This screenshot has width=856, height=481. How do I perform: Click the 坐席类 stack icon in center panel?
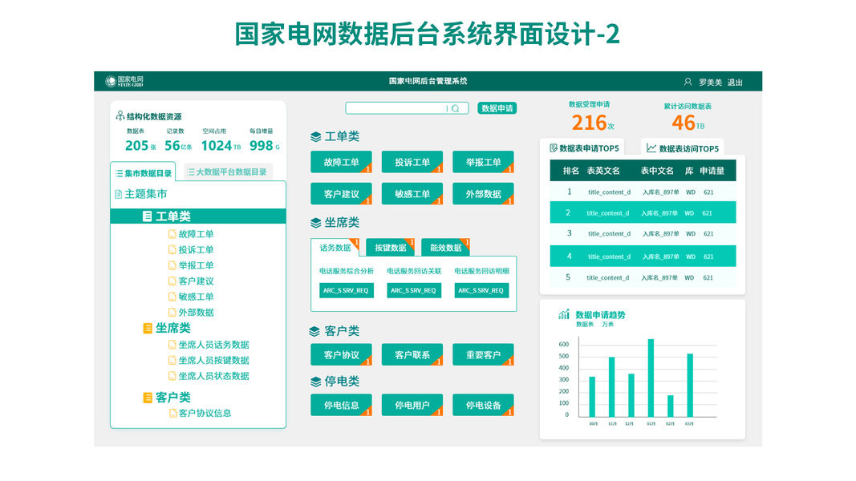coord(315,223)
